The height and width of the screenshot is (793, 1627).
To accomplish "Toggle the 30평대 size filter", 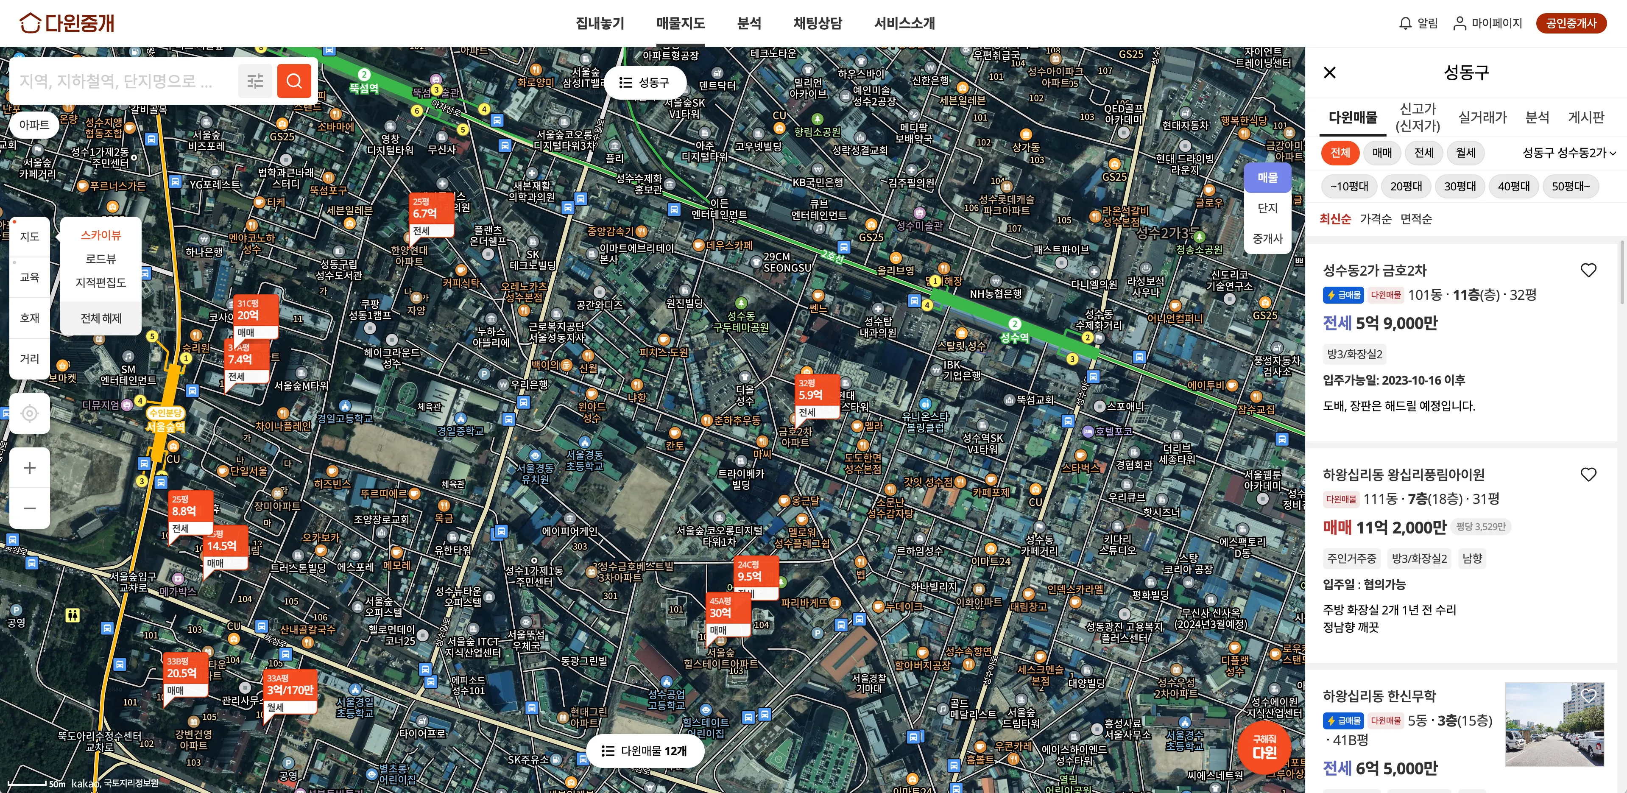I will pyautogui.click(x=1460, y=187).
